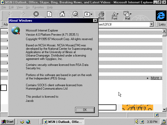Viewport: 167px width, 125px height.
Task: Click the Forward arrow toolbar icon
Action: tap(23, 14)
